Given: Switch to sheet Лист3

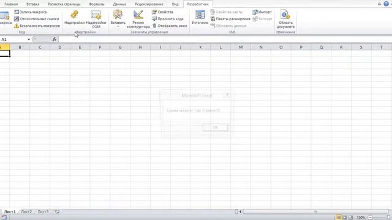Looking at the screenshot, I should coord(43,212).
